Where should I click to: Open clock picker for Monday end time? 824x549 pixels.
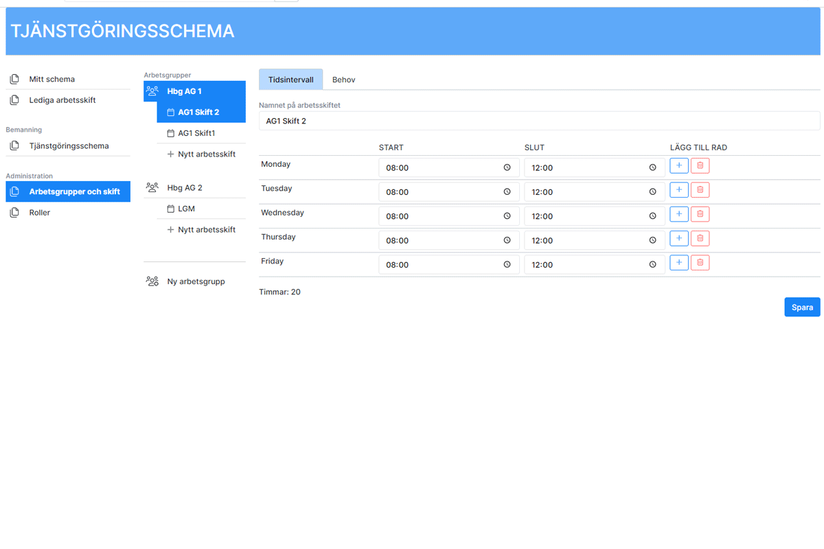point(652,167)
